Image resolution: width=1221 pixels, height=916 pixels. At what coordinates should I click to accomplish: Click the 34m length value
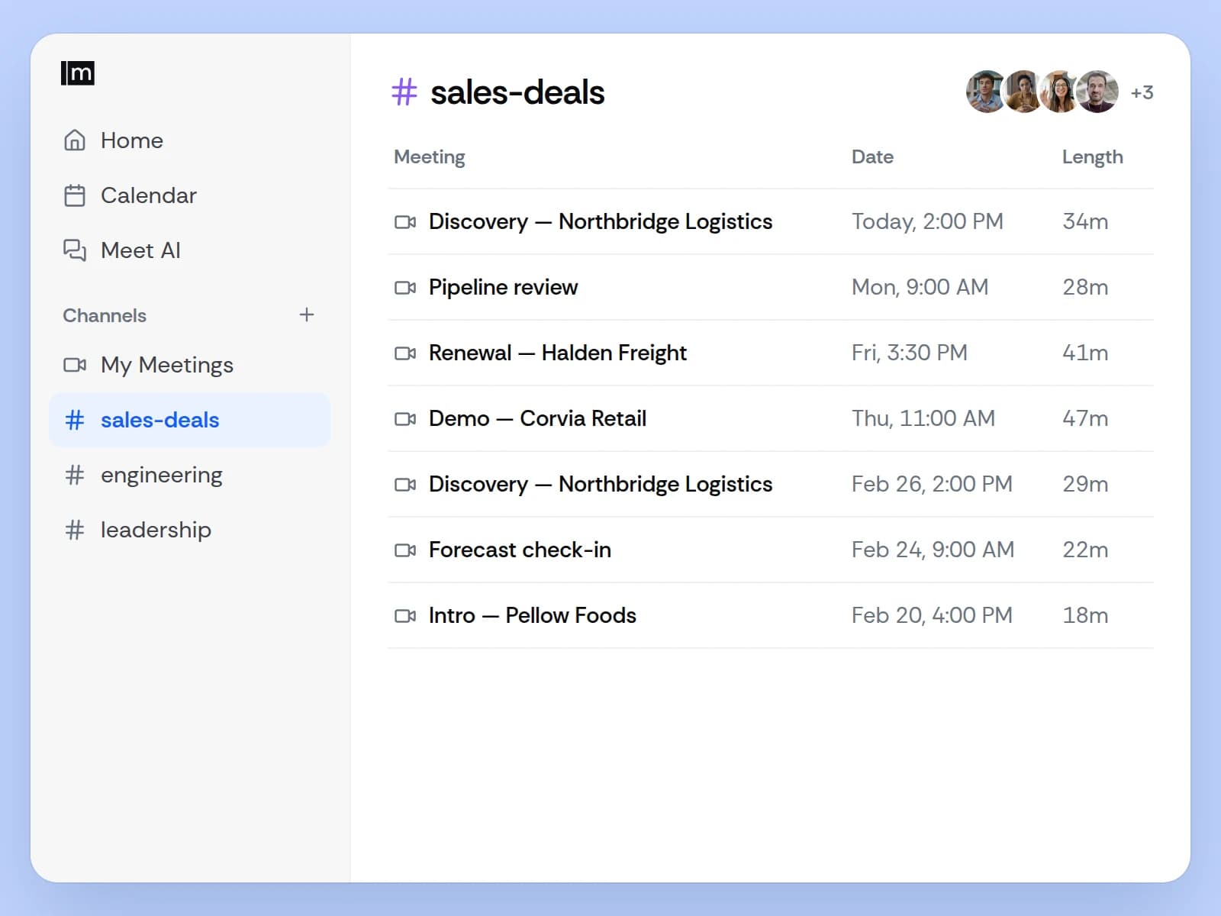click(1085, 221)
